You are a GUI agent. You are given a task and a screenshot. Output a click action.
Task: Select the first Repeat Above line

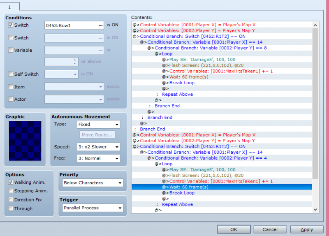[222, 95]
